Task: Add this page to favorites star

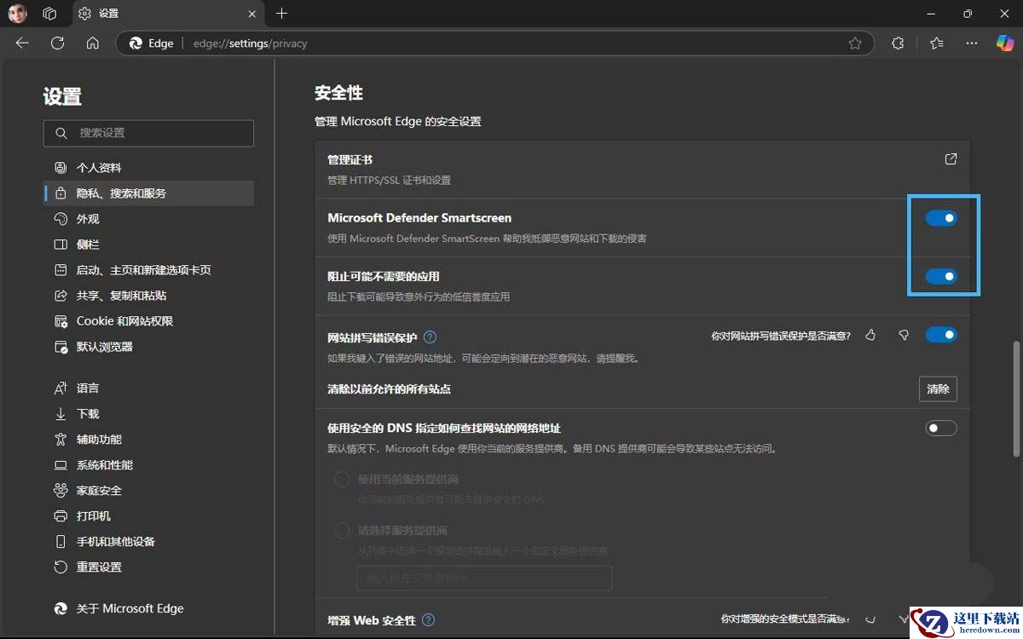Action: 855,43
